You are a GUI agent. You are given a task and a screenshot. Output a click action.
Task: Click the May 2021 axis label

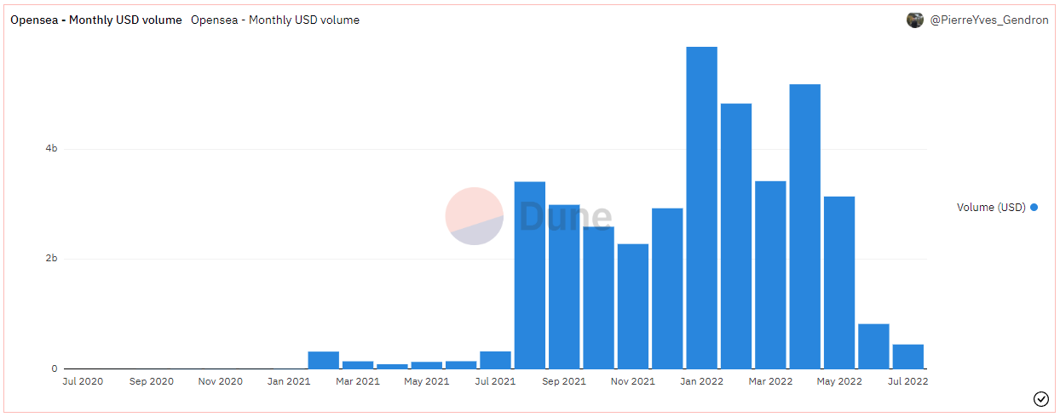[426, 381]
